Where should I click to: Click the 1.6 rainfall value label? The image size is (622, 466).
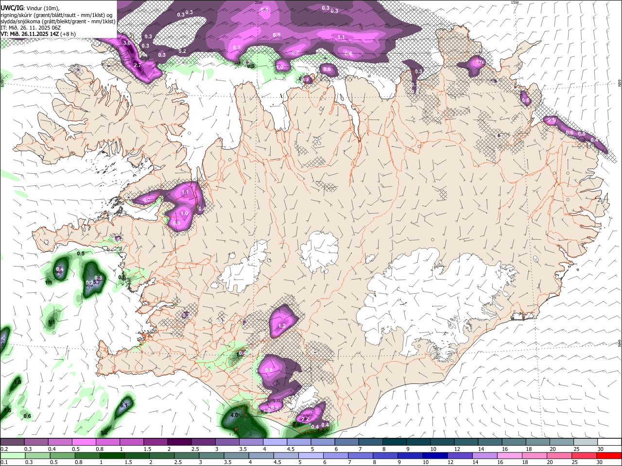pyautogui.click(x=7, y=411)
